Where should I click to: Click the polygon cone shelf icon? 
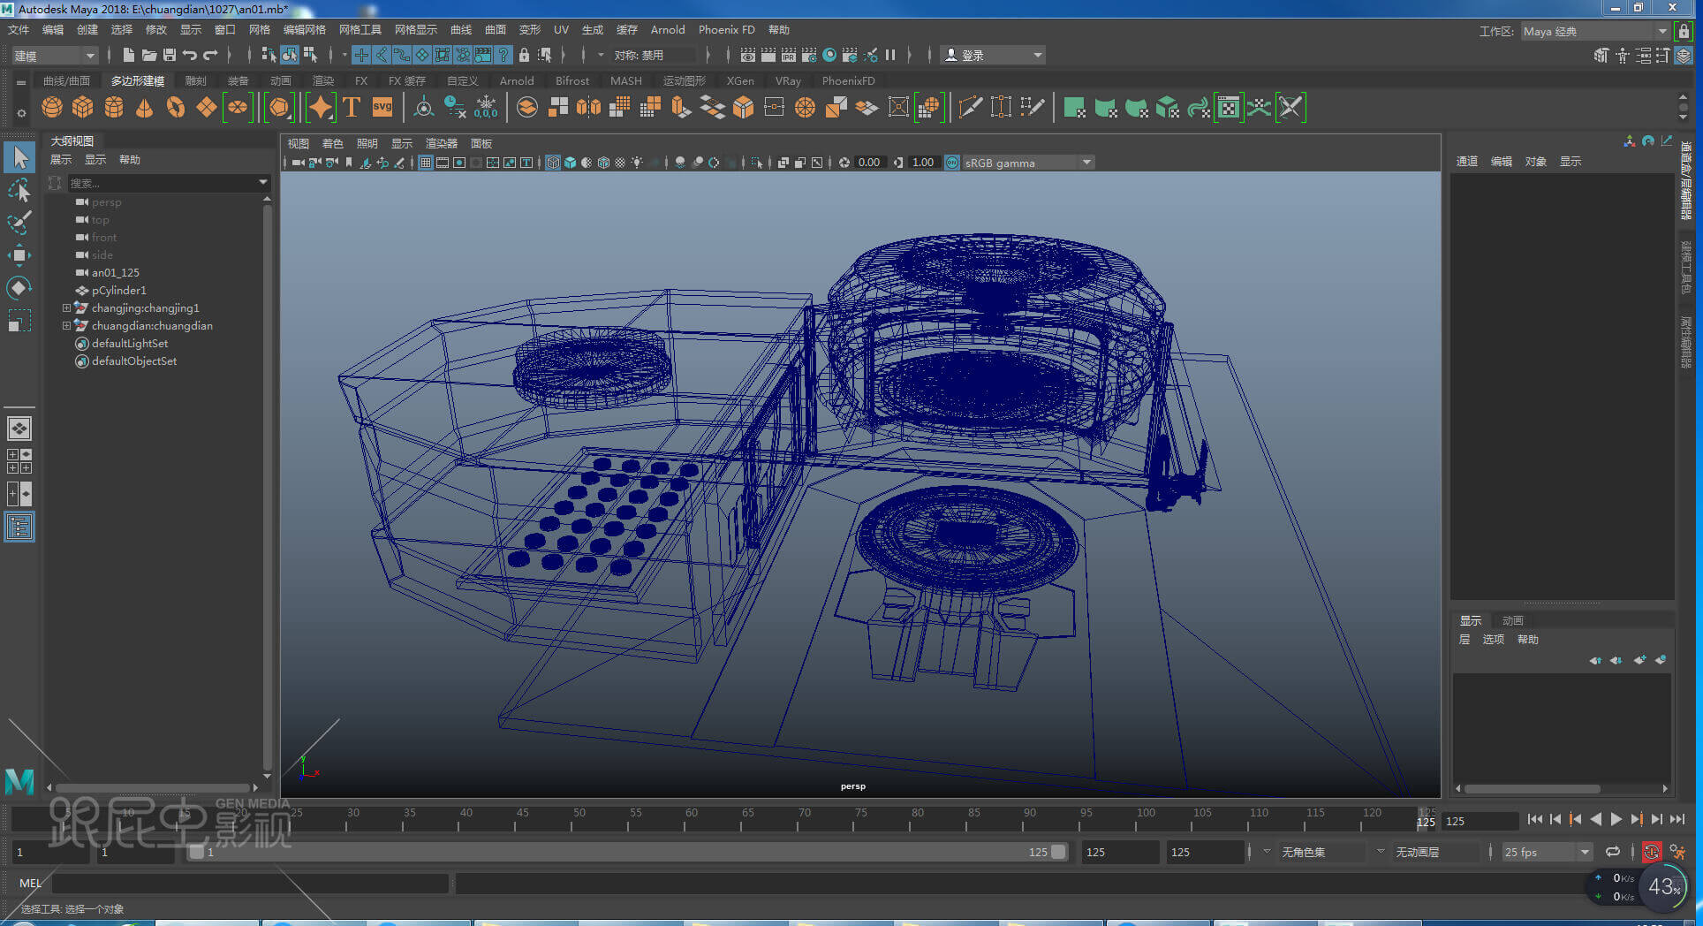pyautogui.click(x=144, y=108)
